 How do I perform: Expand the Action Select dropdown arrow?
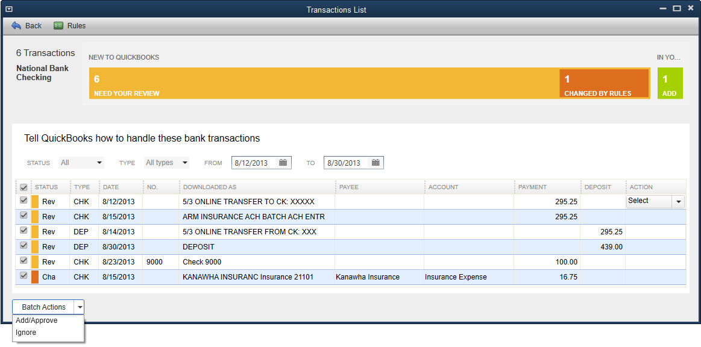[x=679, y=202]
